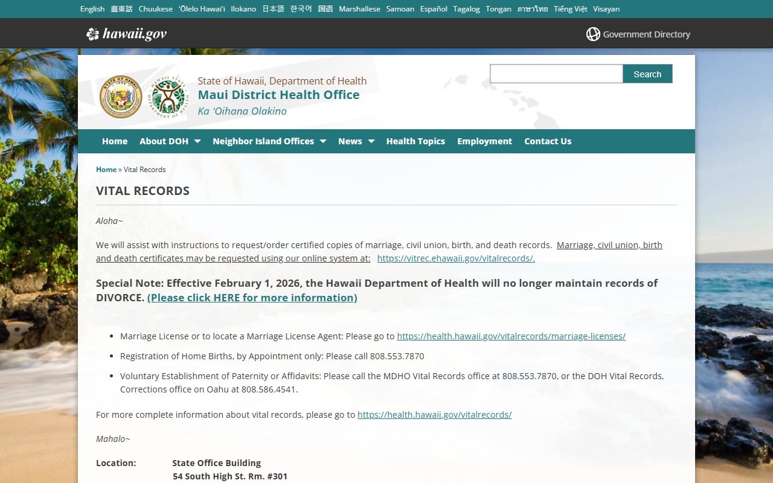This screenshot has height=483, width=773.
Task: Follow the marriage-licenses URL link
Action: [x=511, y=336]
